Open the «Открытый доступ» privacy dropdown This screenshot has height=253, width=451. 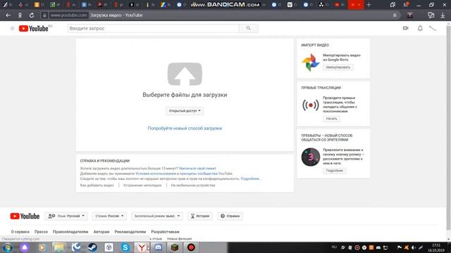tap(185, 111)
